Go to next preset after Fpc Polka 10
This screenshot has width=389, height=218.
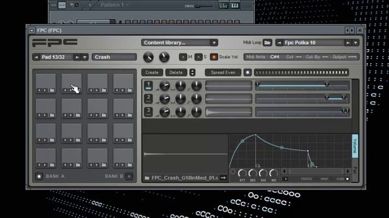click(348, 43)
